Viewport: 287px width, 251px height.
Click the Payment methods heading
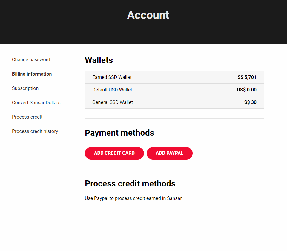coord(119,133)
